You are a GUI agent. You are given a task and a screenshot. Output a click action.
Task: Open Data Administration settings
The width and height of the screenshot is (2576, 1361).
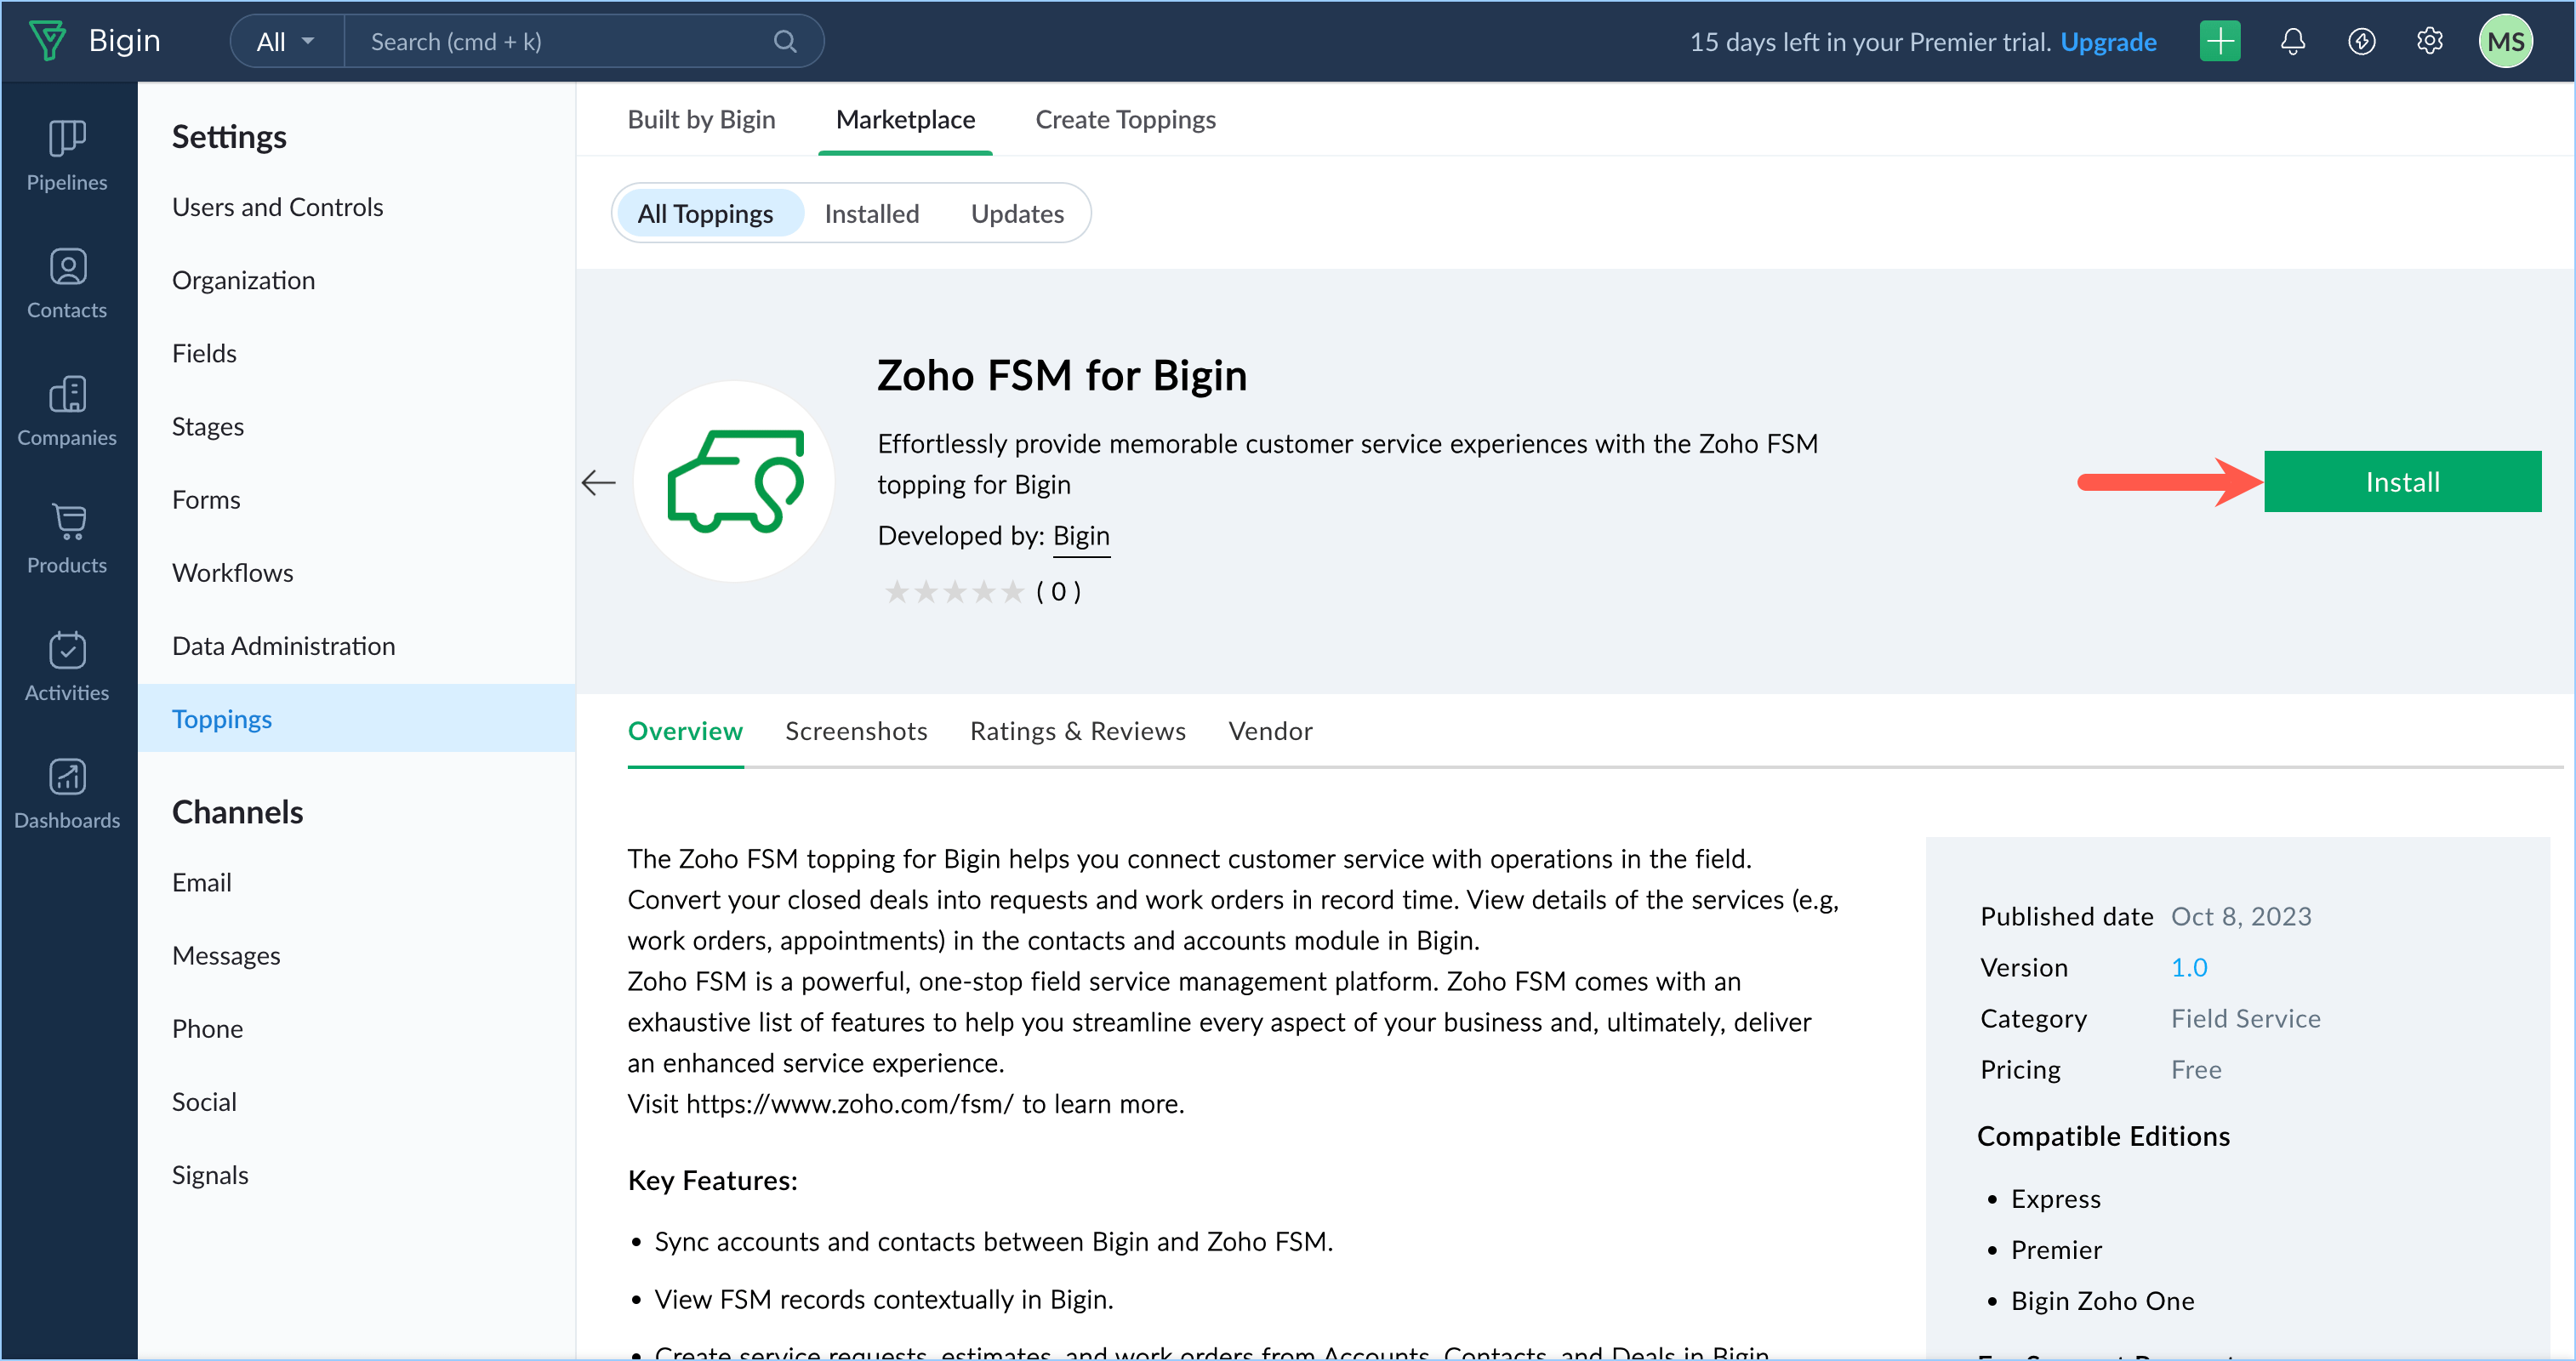(x=283, y=645)
